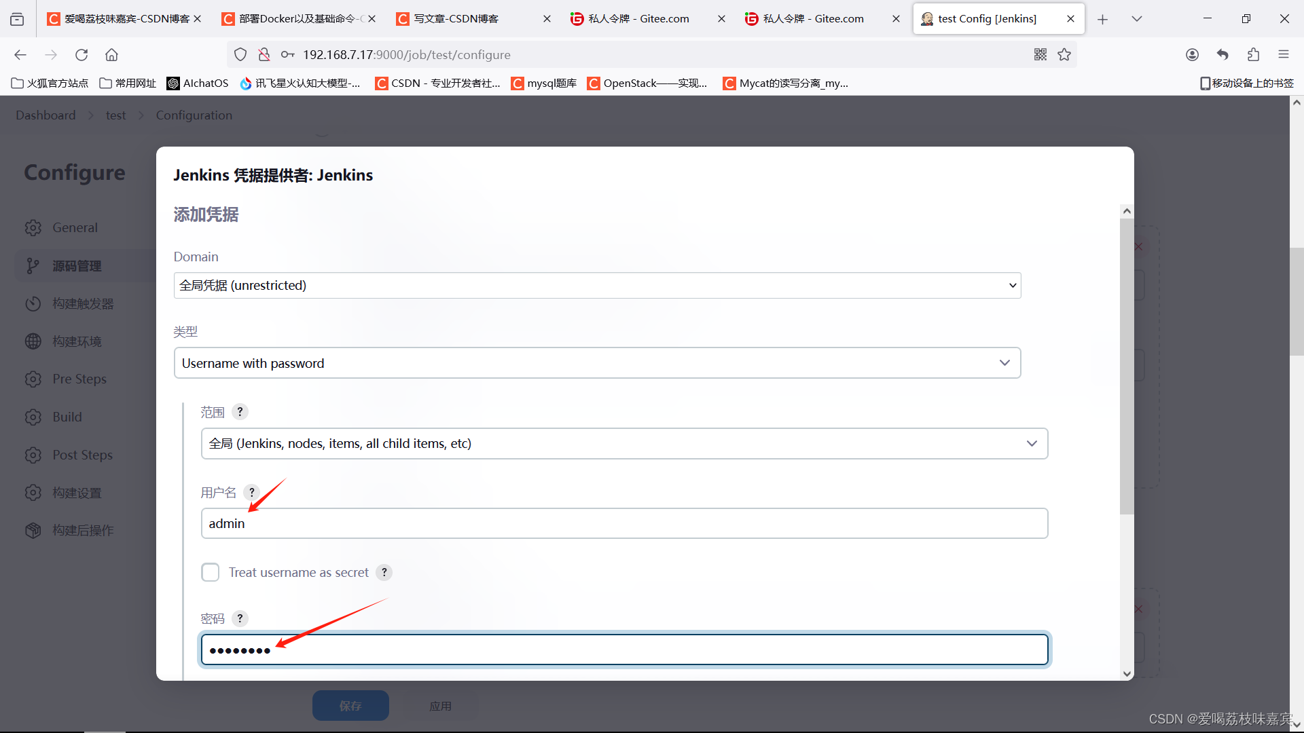
Task: Open the Mycat的读写分离 bookmark
Action: 786,83
